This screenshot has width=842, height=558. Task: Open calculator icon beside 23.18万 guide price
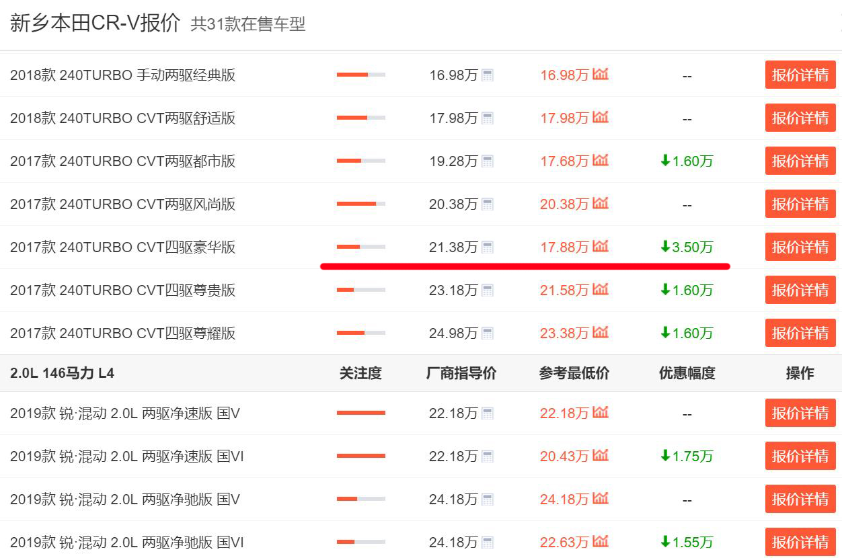pyautogui.click(x=488, y=290)
